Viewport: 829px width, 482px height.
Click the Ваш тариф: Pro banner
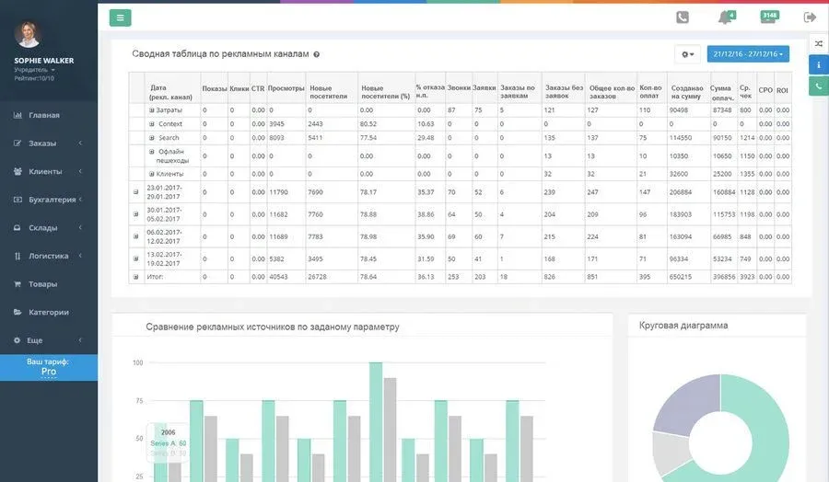tap(48, 366)
